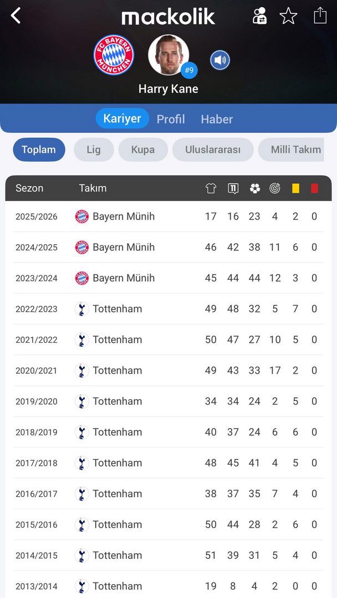Tap the goals ball column icon
The width and height of the screenshot is (337, 598).
[254, 188]
